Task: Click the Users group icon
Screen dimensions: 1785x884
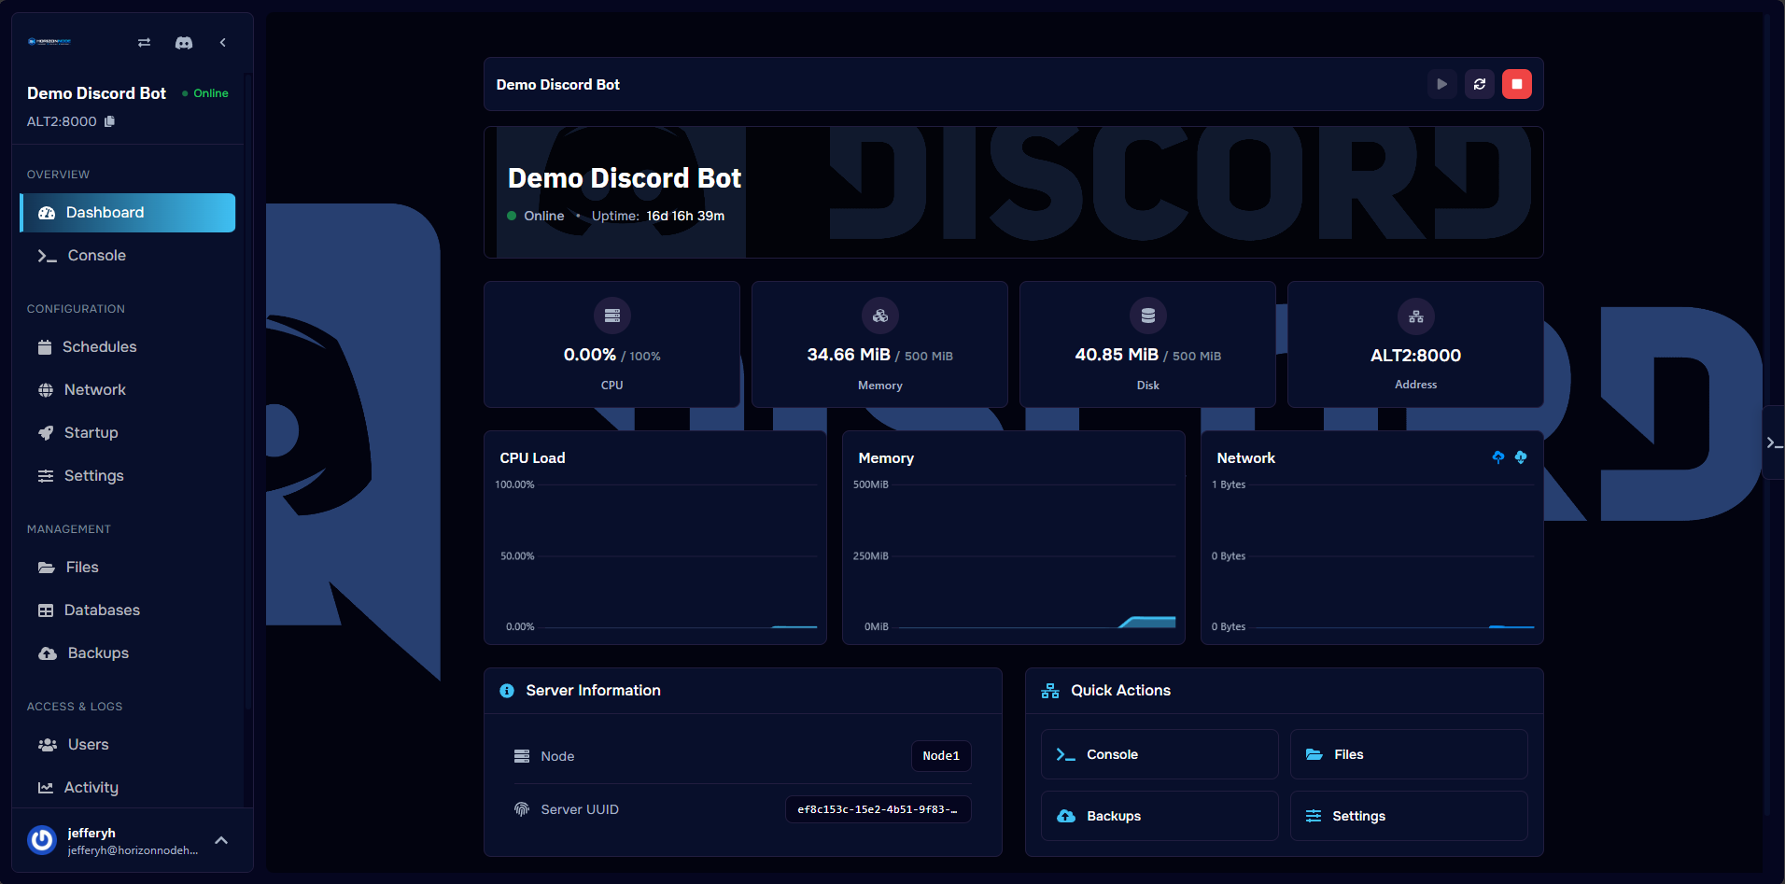Action: [48, 745]
